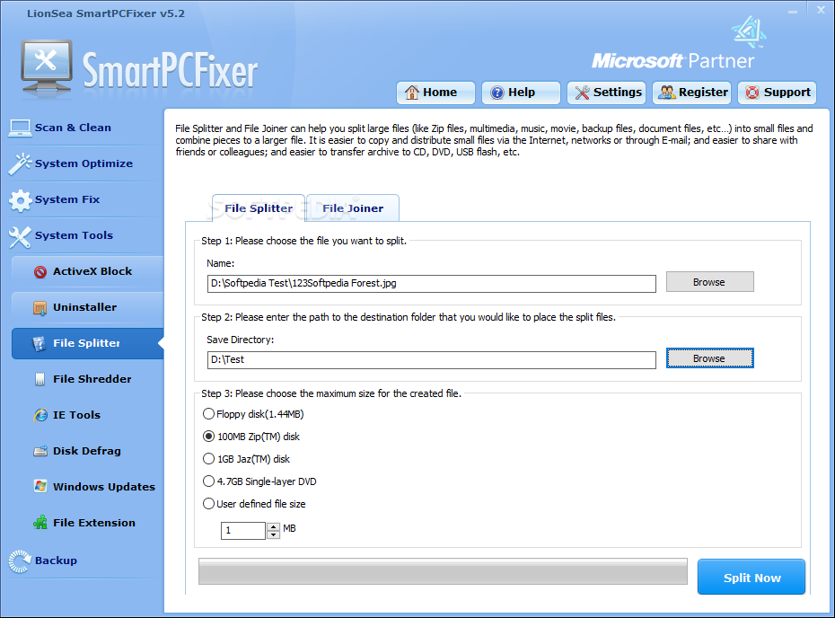Open File Extension tool
The image size is (835, 618).
pos(88,523)
